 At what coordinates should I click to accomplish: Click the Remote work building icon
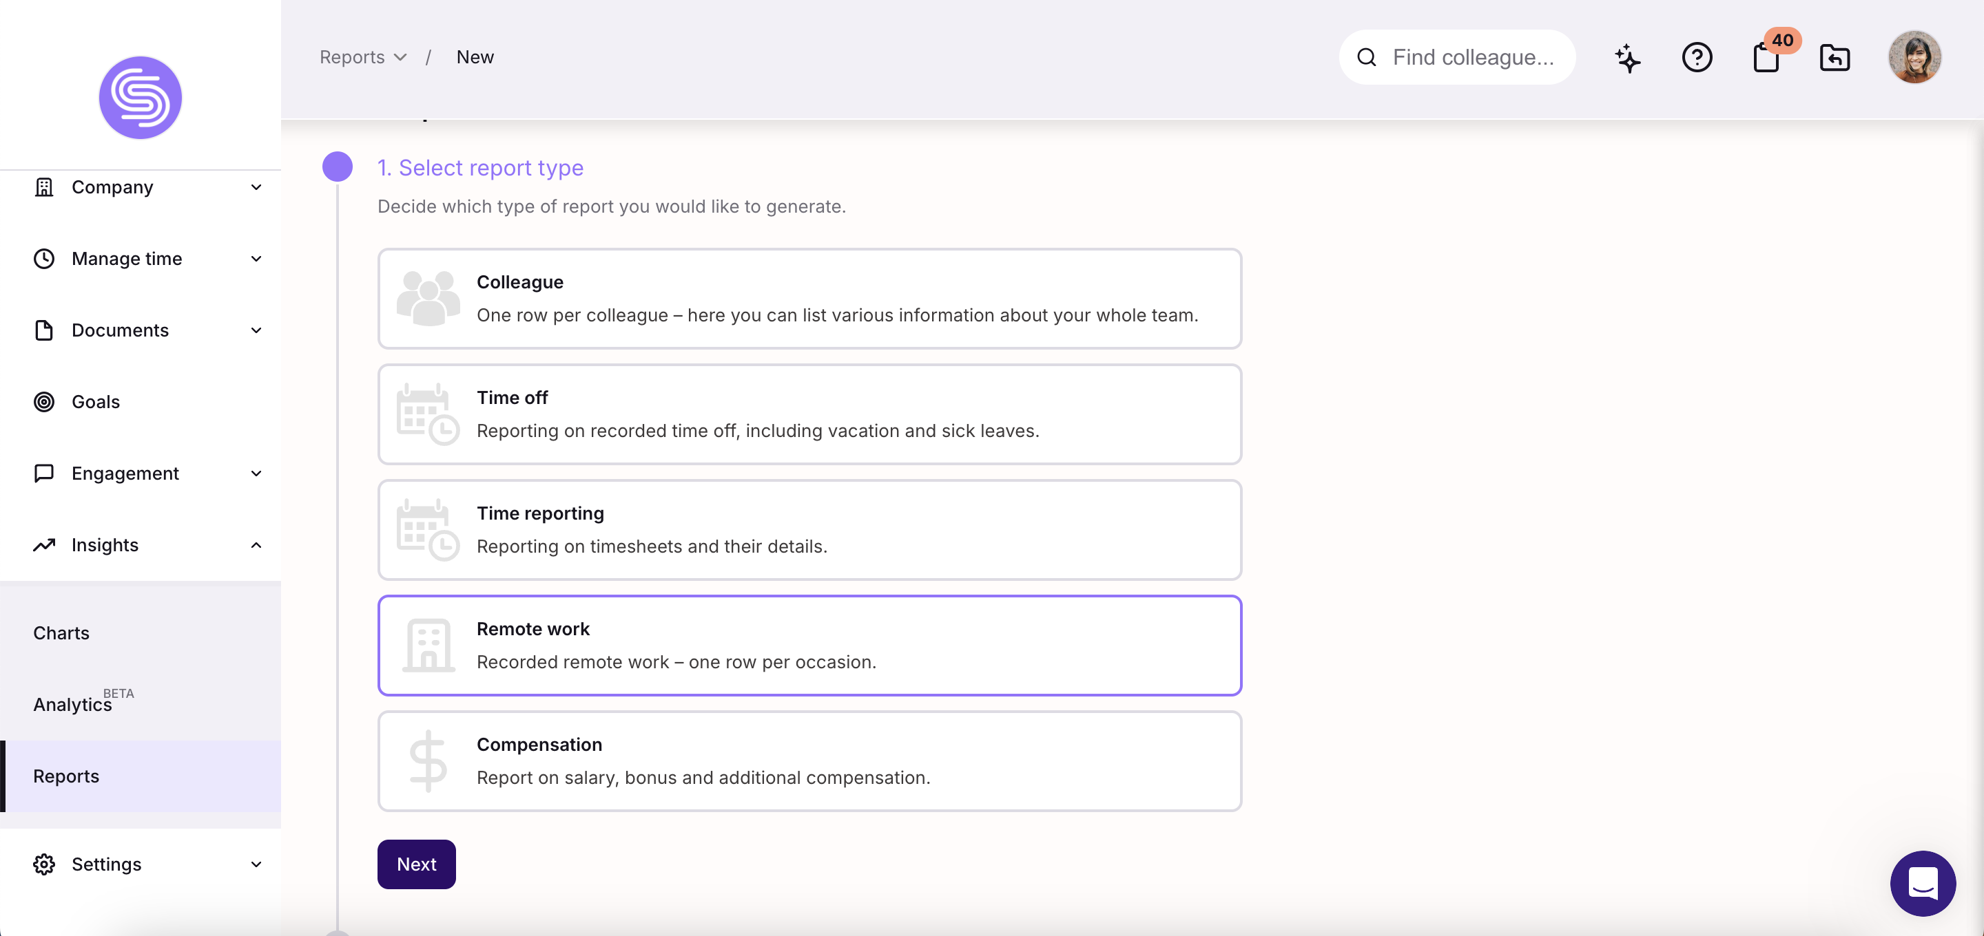[x=428, y=645]
